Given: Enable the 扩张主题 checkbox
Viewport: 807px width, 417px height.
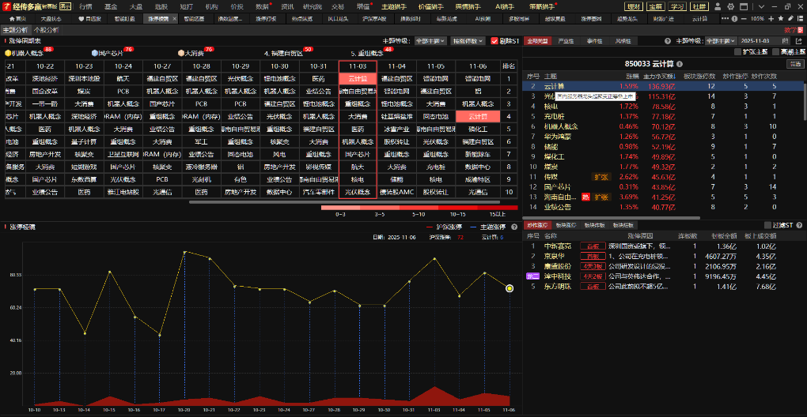Looking at the screenshot, I should (737, 51).
